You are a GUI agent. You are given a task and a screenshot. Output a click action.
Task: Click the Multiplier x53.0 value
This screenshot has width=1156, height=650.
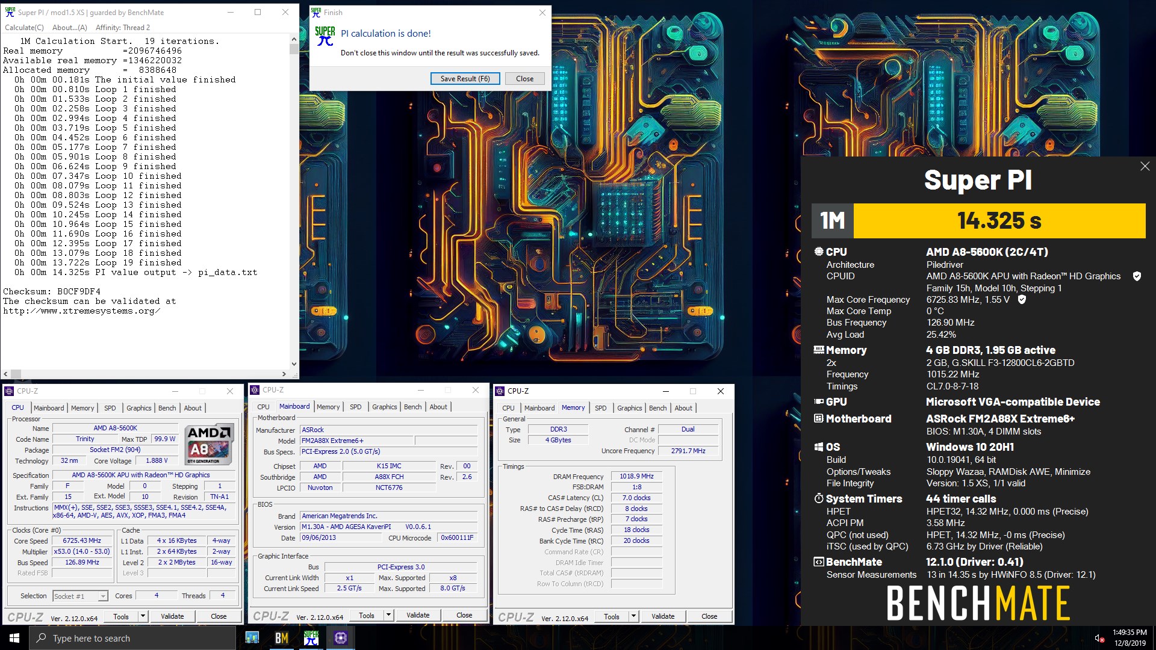click(82, 551)
